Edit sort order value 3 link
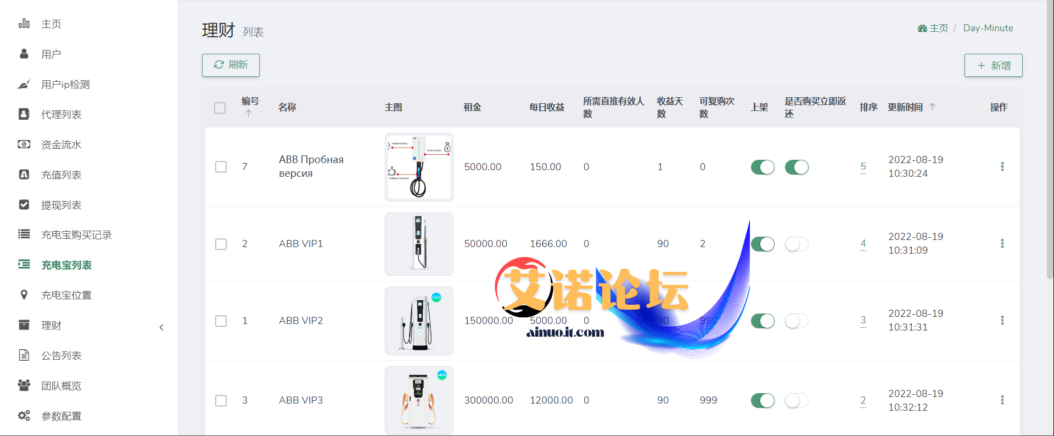This screenshot has width=1054, height=436. click(x=863, y=320)
